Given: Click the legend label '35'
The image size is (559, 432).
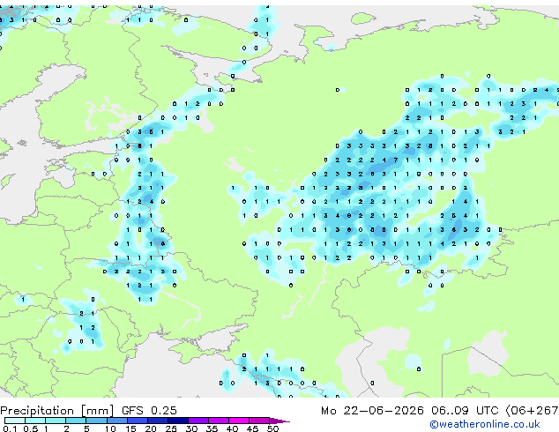Looking at the screenshot, I should [212, 428].
